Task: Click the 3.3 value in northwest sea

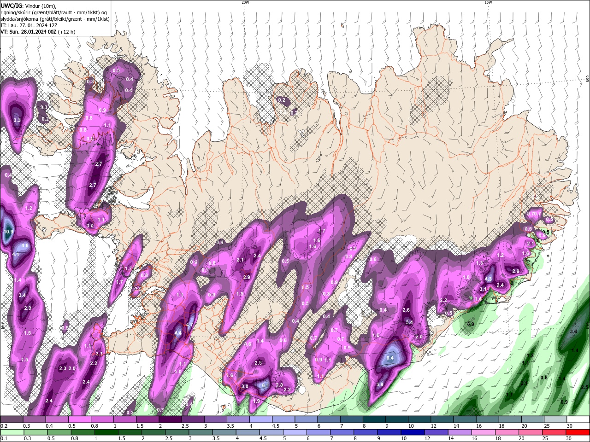Action: click(17, 120)
